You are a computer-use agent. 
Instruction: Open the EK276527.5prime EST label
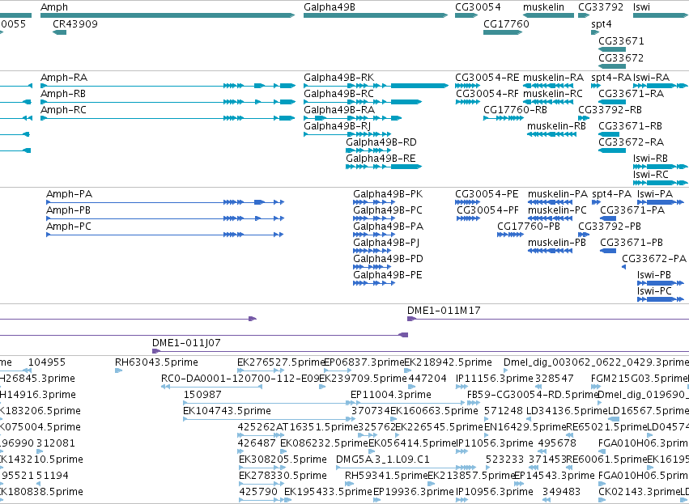(281, 362)
